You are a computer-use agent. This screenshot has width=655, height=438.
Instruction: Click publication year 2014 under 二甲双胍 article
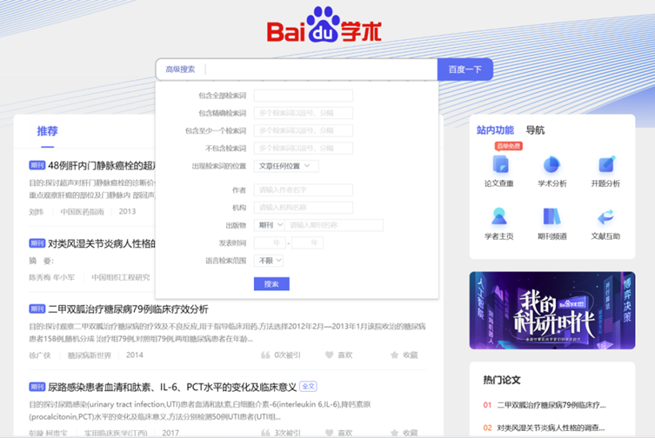(x=135, y=355)
